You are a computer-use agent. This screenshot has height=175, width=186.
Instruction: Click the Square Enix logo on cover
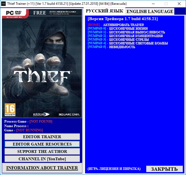pos(69,114)
